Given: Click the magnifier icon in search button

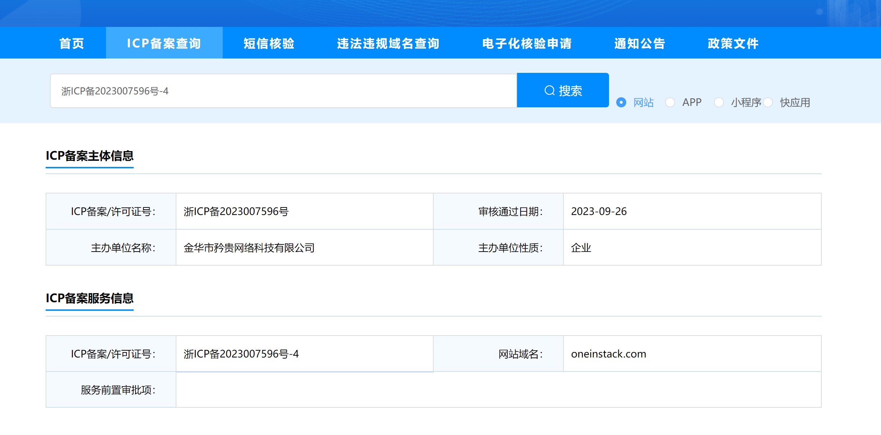Looking at the screenshot, I should click(549, 90).
